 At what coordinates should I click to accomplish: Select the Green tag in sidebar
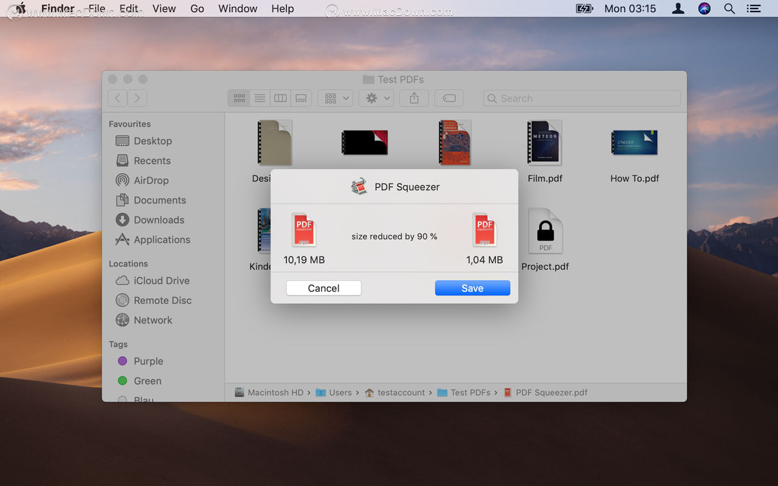pyautogui.click(x=139, y=381)
